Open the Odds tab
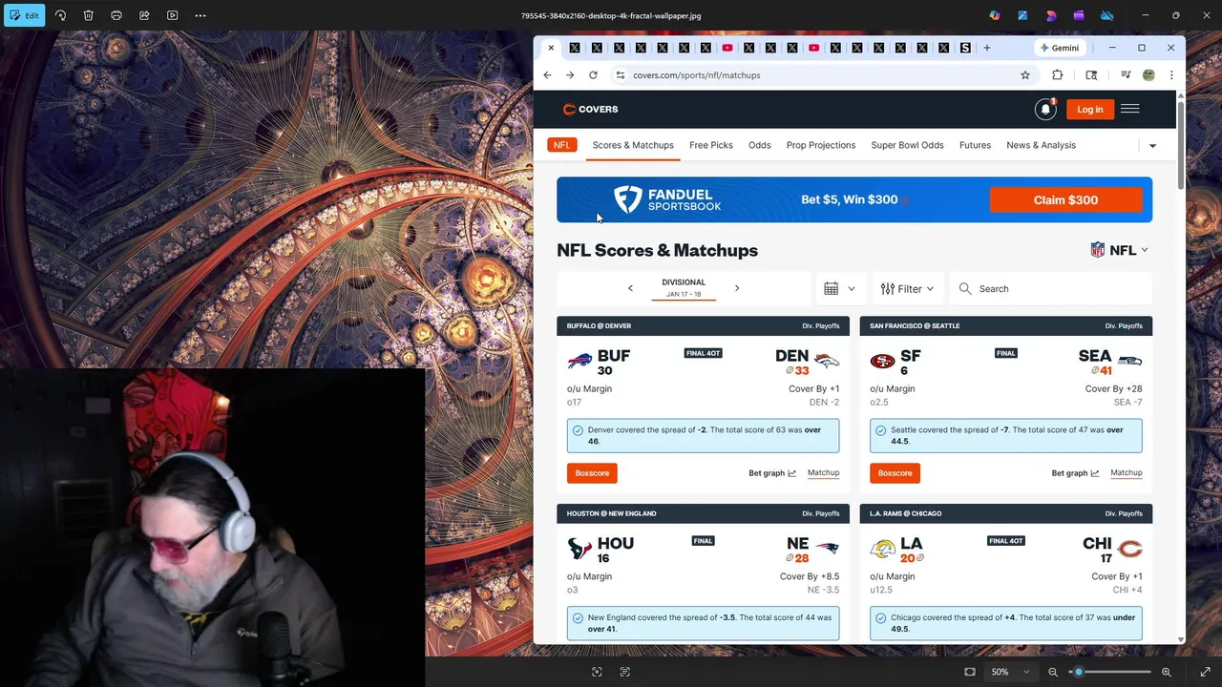1222x687 pixels. [760, 145]
